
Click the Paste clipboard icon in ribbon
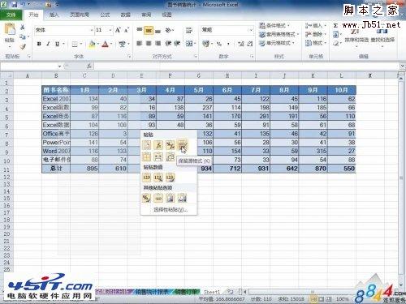[x=10, y=30]
